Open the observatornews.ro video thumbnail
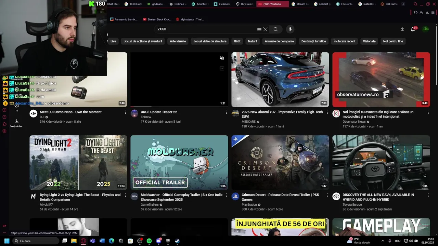 pyautogui.click(x=381, y=80)
